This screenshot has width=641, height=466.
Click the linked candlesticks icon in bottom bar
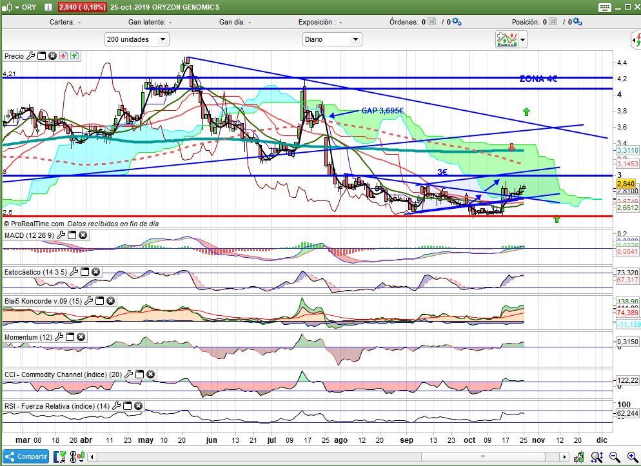tap(77, 456)
